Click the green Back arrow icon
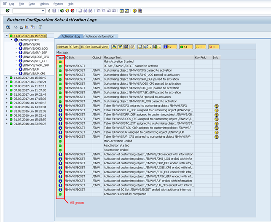The width and height of the screenshot is (271, 222). click(62, 11)
